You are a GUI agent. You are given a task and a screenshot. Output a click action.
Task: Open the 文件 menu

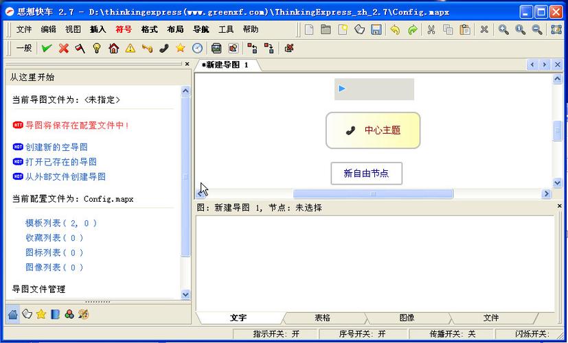coord(24,29)
